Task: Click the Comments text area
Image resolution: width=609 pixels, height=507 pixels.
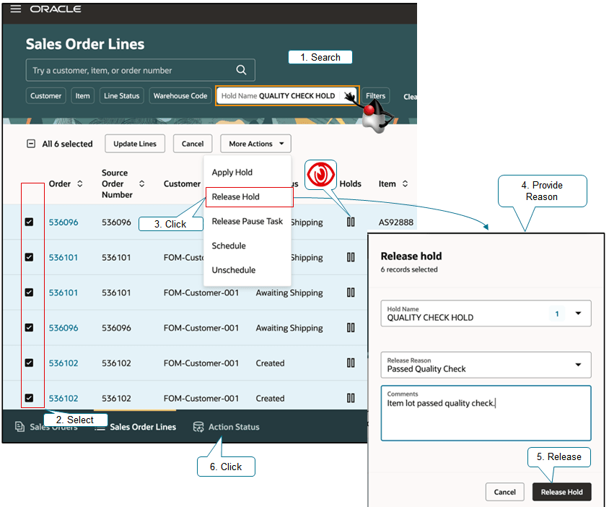Action: click(x=486, y=413)
